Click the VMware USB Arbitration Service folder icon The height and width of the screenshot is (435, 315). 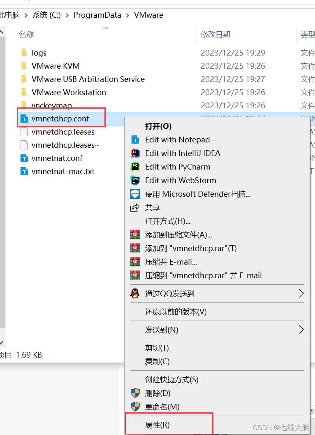click(x=24, y=79)
